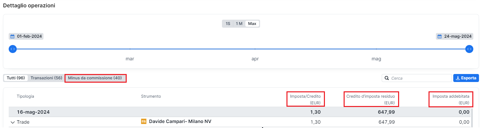Open the Minus da commissione (40) tab
Image resolution: width=480 pixels, height=128 pixels.
pos(95,78)
